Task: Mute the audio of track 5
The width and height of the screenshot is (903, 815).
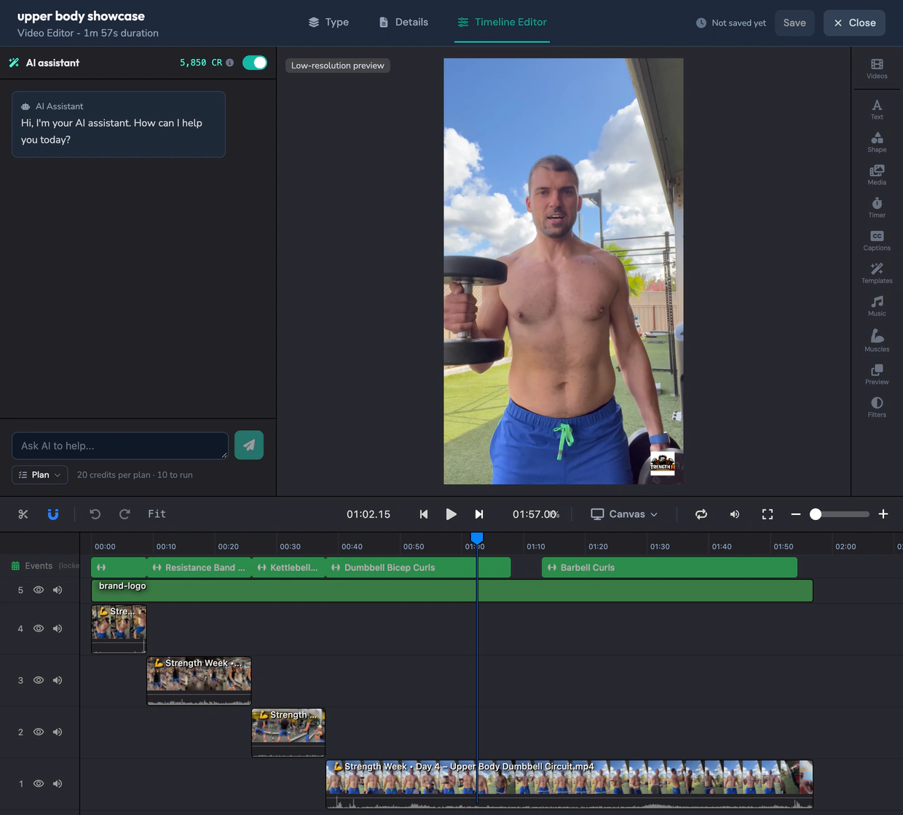Action: click(58, 590)
